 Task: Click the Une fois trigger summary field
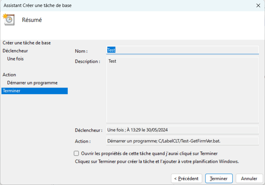(182, 130)
